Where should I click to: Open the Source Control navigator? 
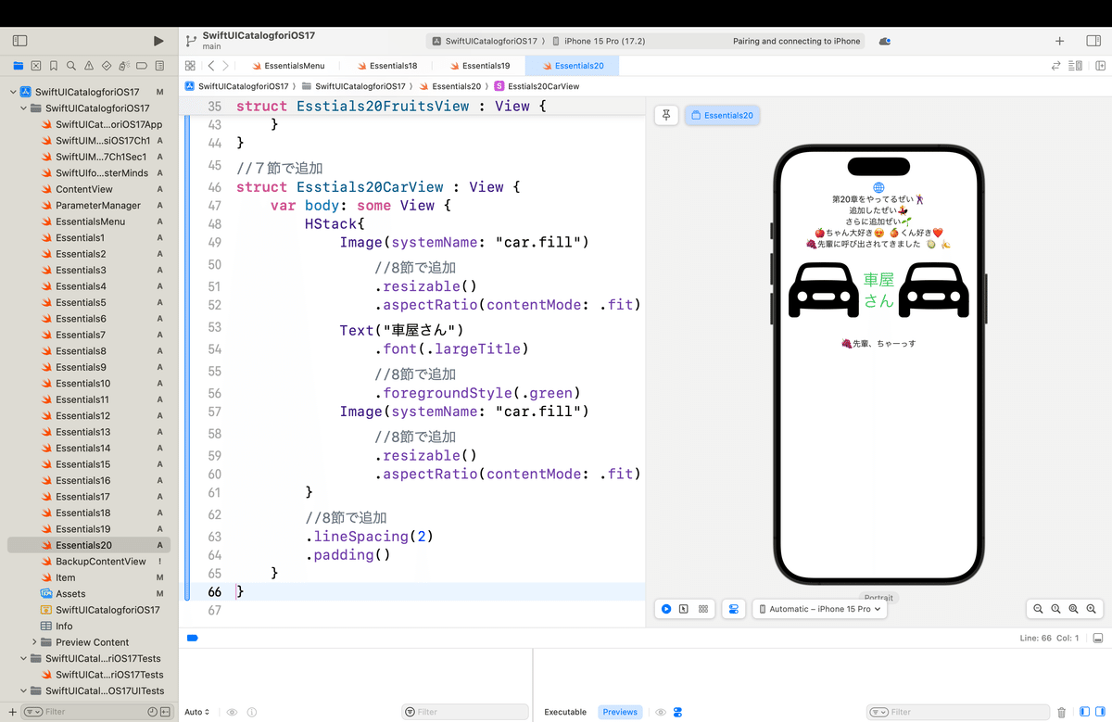click(35, 66)
